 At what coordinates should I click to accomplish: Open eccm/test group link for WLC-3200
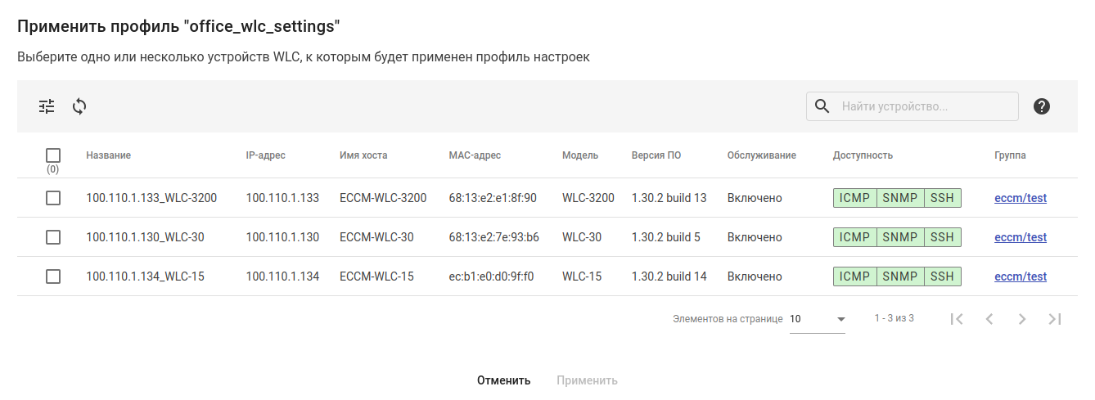[1021, 198]
